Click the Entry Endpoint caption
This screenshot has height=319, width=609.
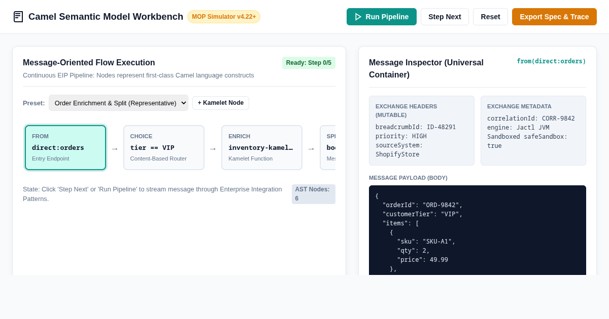(x=50, y=158)
